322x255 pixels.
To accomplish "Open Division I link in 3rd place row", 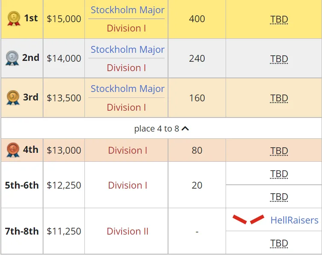I will pyautogui.click(x=126, y=107).
